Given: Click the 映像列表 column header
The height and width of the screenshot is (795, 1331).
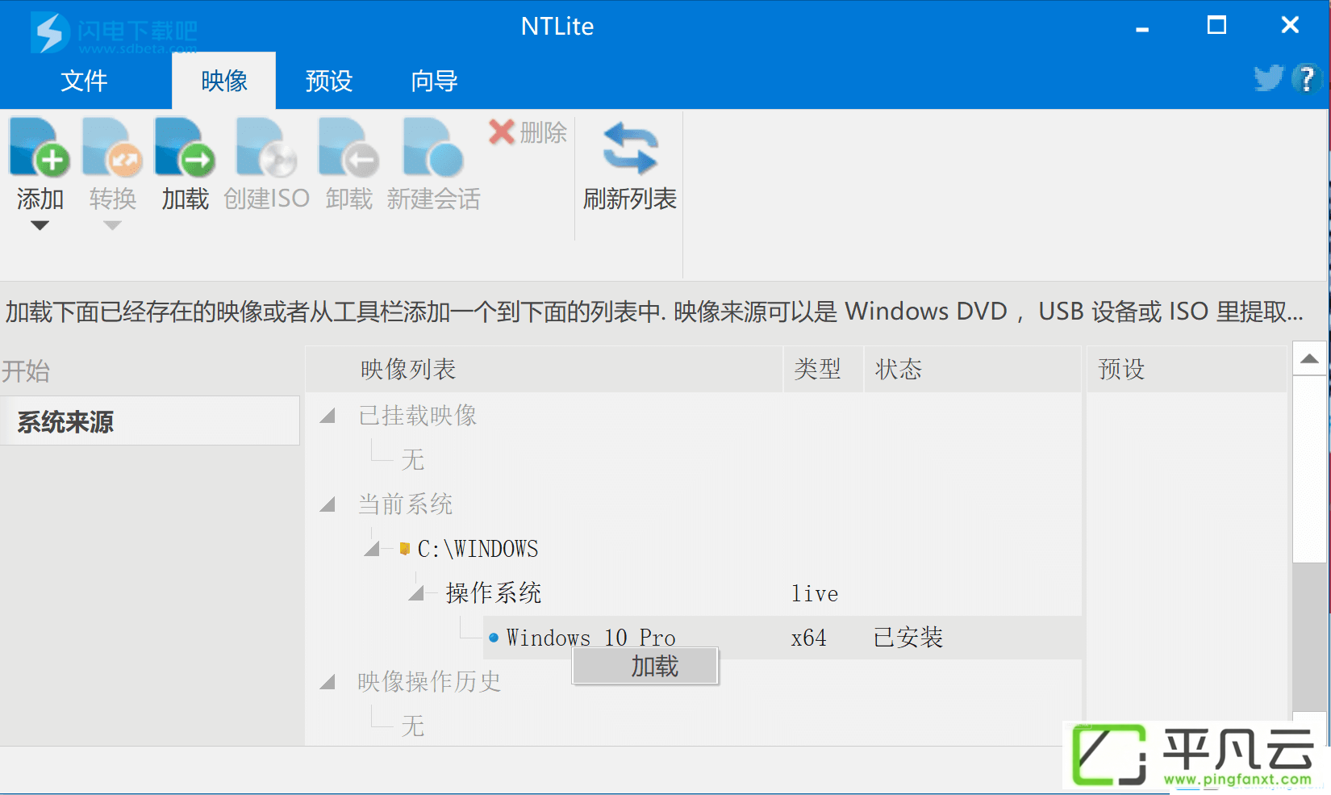Looking at the screenshot, I should pyautogui.click(x=544, y=370).
